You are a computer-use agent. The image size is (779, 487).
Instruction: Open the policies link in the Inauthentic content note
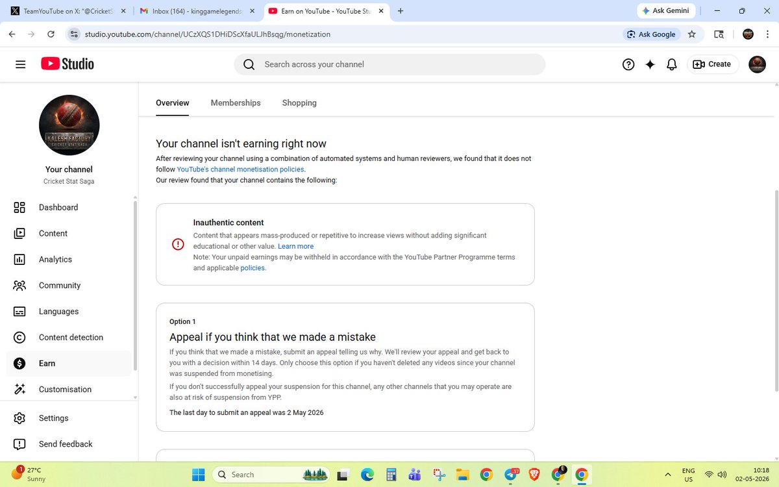click(253, 268)
